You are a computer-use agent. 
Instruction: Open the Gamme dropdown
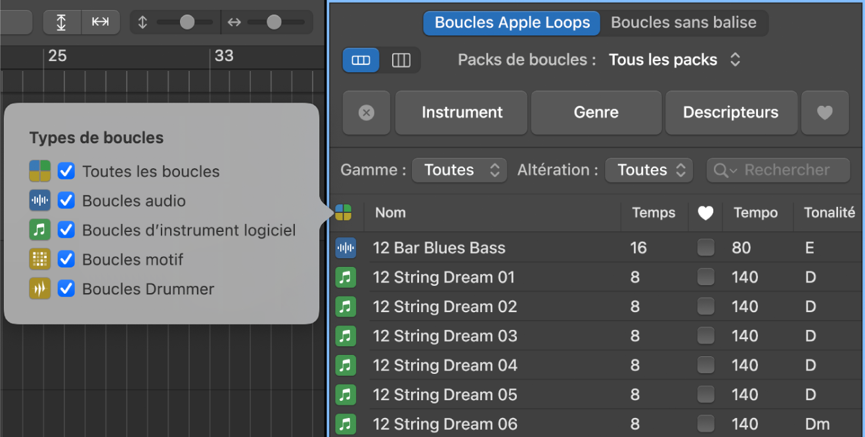click(459, 170)
